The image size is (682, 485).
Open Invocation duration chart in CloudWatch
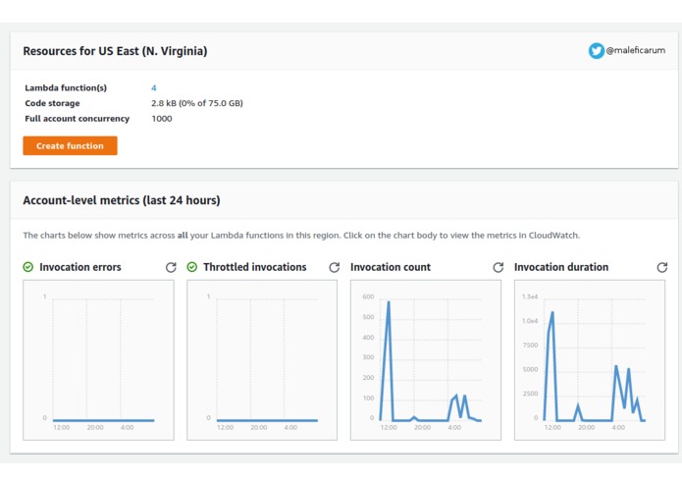click(590, 360)
